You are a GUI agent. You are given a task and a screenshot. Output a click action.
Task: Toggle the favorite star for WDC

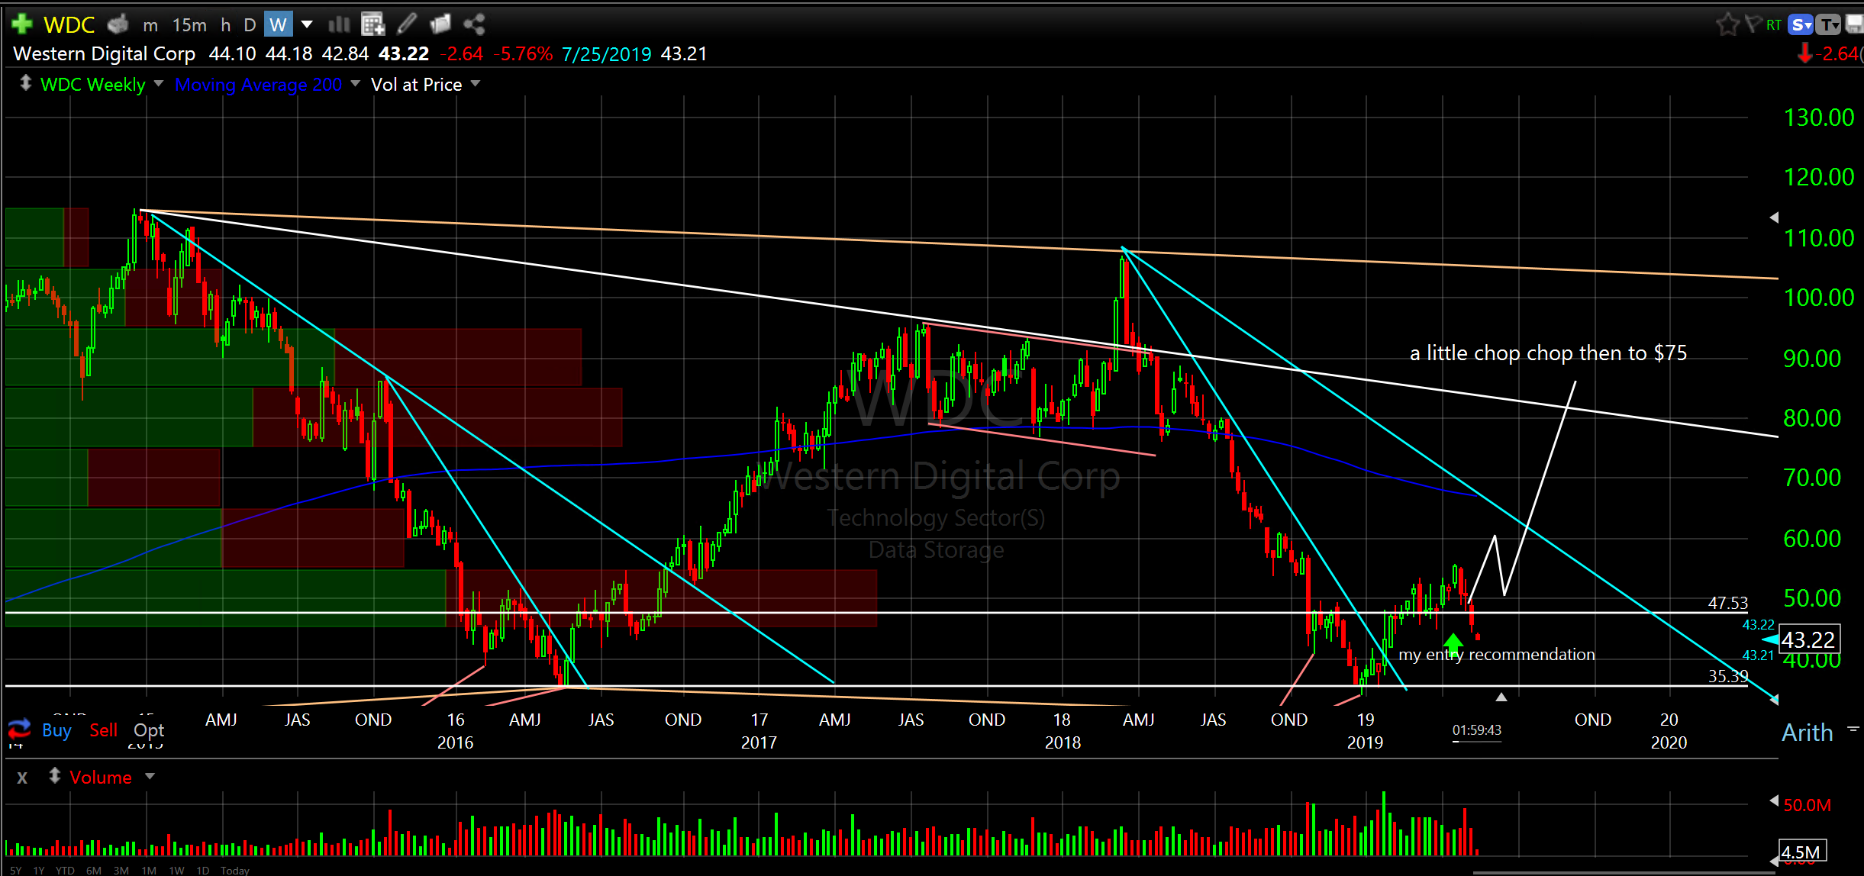click(x=1727, y=24)
